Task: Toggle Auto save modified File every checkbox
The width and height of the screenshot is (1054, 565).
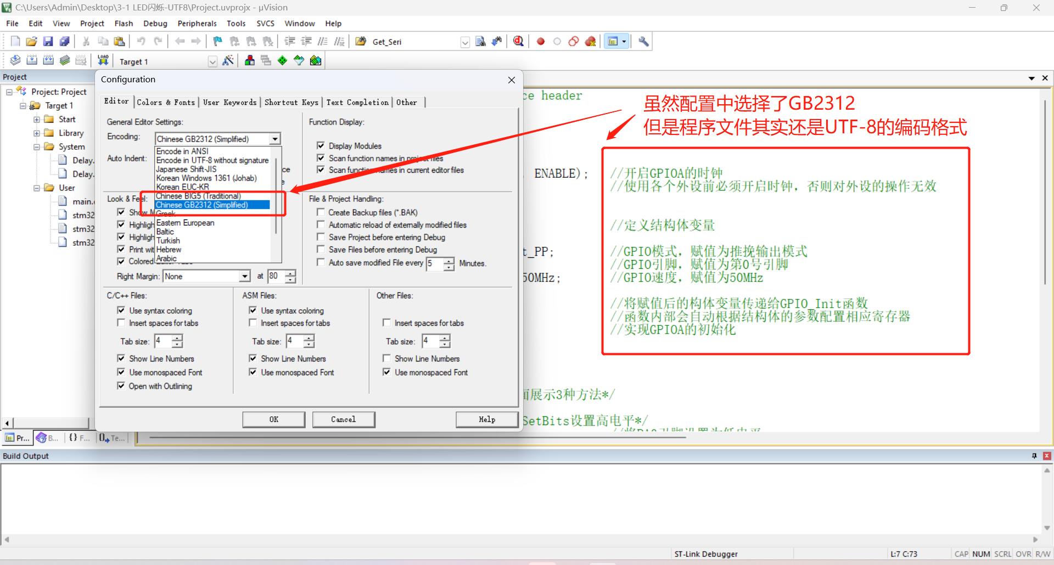Action: click(x=321, y=262)
